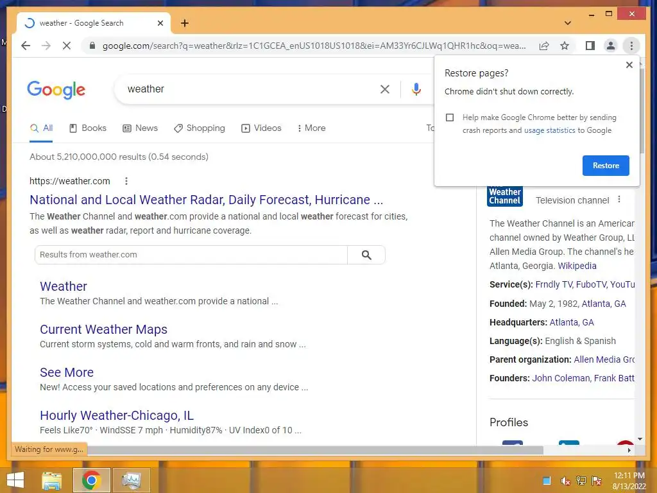Open Chrome's three-dot menu
657x493 pixels.
(x=631, y=46)
